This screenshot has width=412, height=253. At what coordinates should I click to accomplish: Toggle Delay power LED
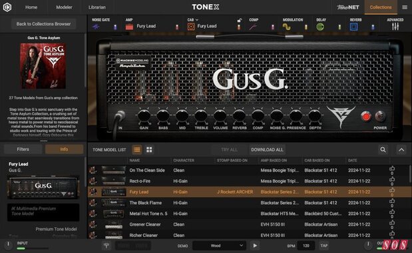point(339,27)
